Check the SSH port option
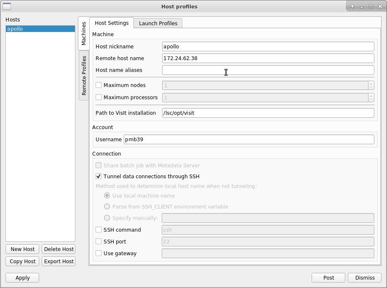The height and width of the screenshot is (288, 387). (99, 242)
